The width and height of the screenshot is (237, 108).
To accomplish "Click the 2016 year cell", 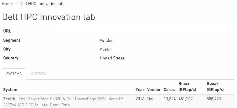I will [x=140, y=99].
